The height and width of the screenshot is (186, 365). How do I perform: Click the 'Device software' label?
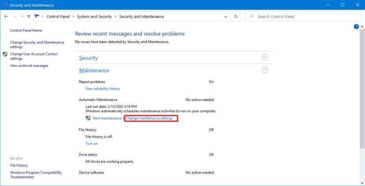pos(91,172)
